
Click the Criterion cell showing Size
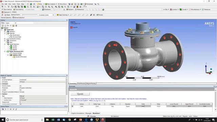coord(112,106)
